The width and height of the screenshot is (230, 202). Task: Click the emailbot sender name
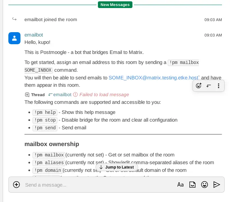[x=34, y=35]
